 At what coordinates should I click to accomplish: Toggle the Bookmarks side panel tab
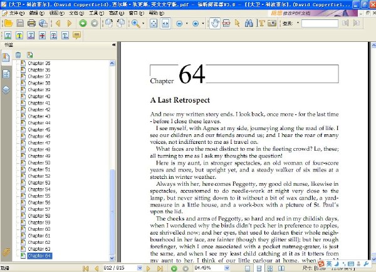(6, 58)
